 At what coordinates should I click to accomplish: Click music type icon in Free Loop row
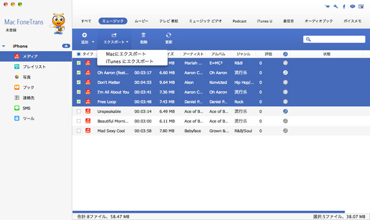coord(88,101)
